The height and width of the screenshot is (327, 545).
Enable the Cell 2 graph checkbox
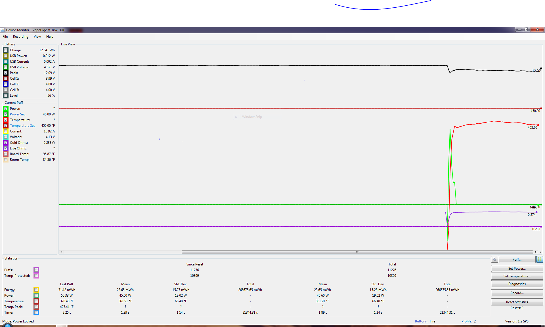[6, 84]
